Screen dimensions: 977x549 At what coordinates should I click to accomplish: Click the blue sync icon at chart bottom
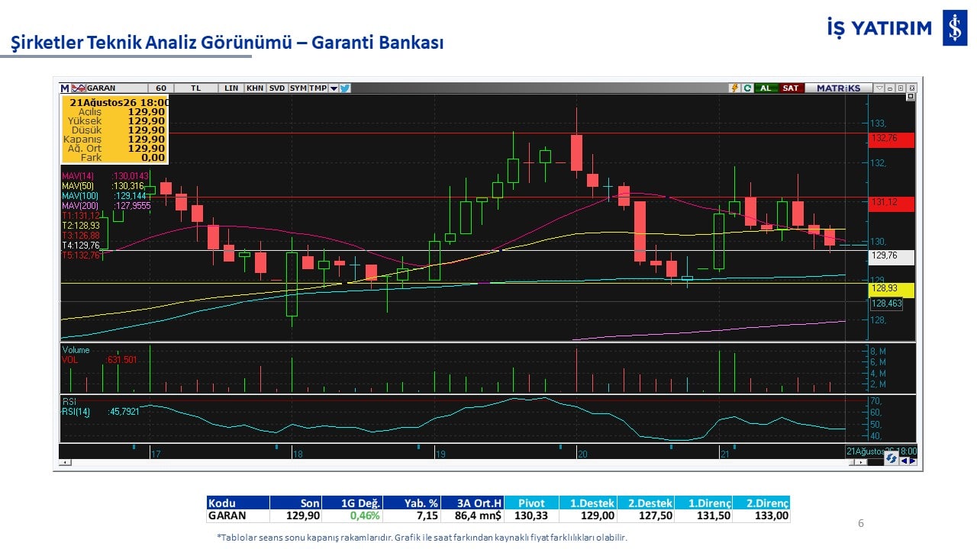pos(891,458)
